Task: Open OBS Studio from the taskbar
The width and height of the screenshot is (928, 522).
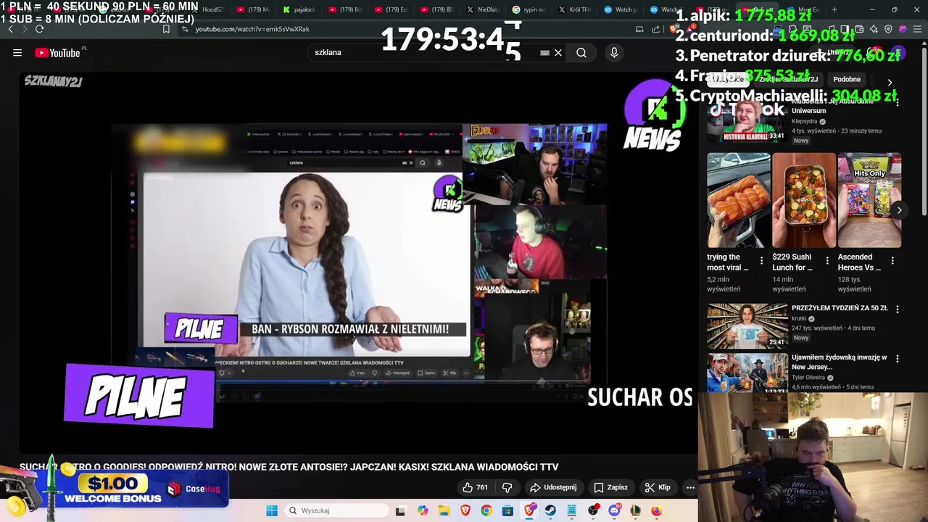Action: click(593, 510)
